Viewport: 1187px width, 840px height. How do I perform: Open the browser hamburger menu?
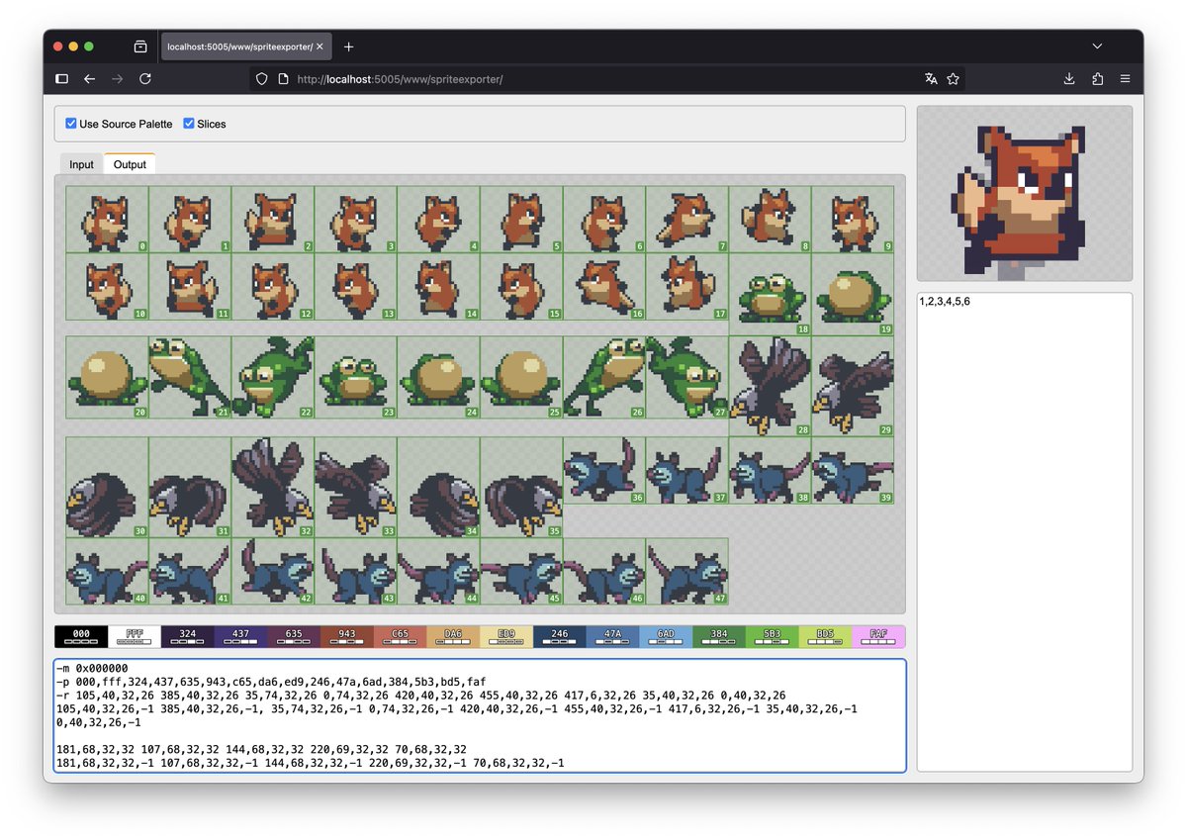[1126, 79]
